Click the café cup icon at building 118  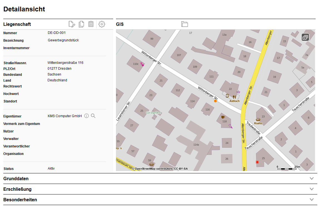(223, 117)
